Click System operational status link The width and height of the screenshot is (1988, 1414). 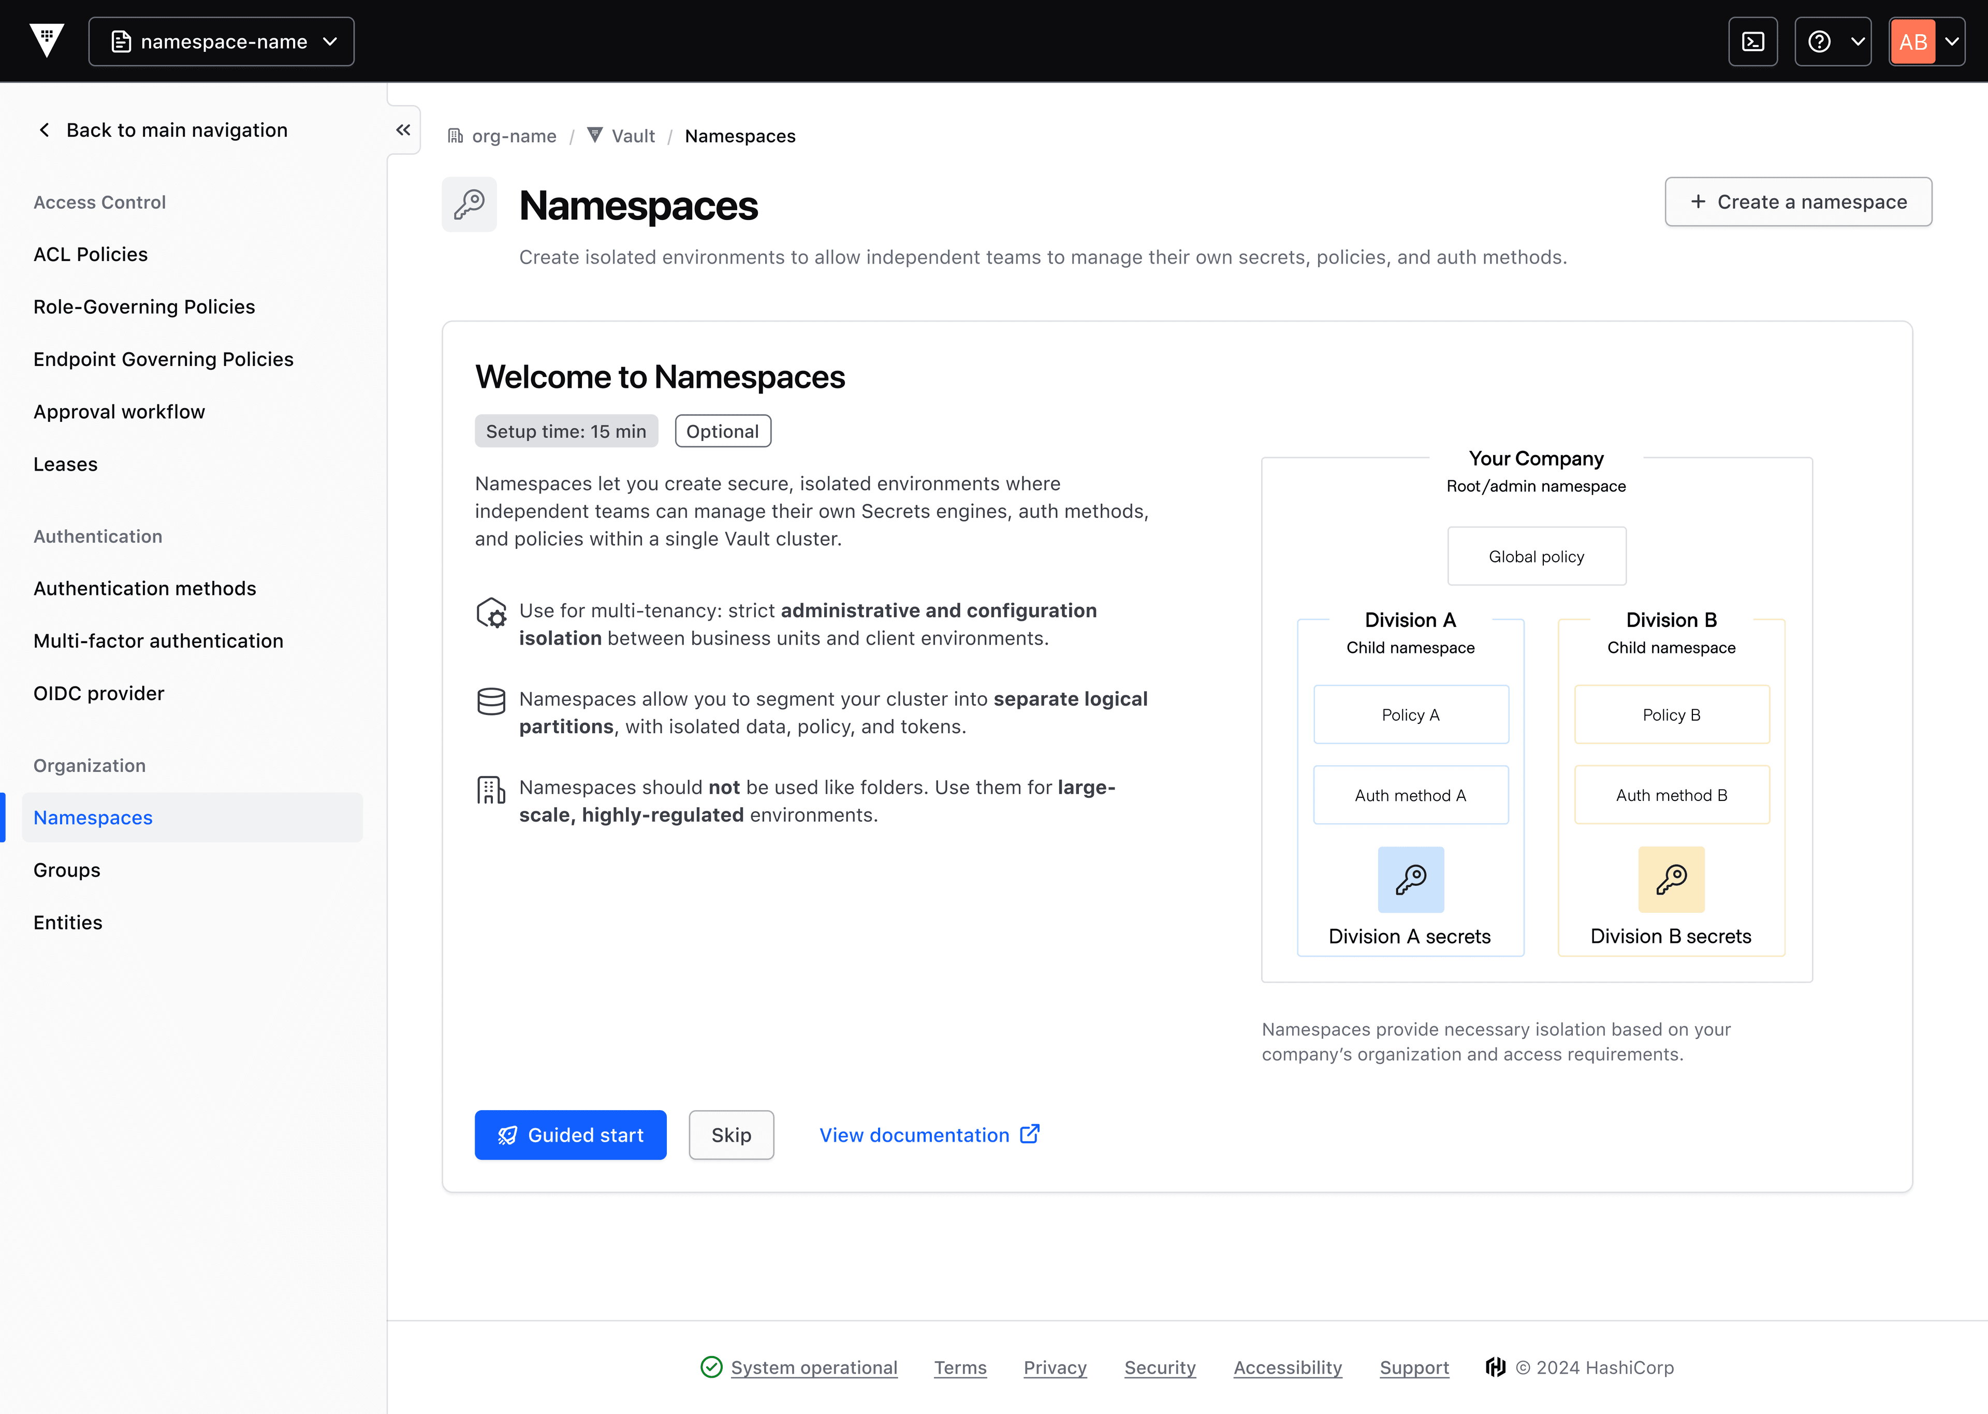[x=814, y=1367]
